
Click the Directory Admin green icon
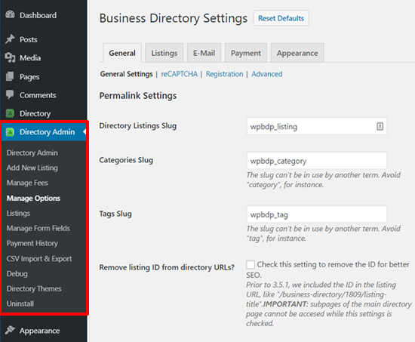pos(10,131)
